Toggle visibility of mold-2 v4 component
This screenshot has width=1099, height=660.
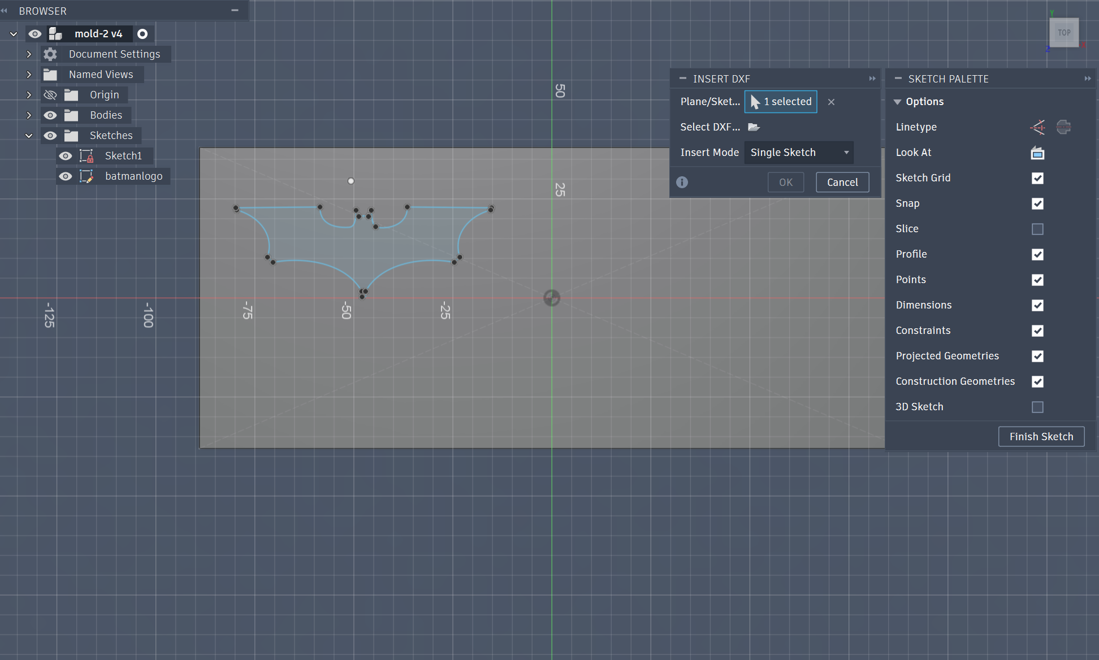click(35, 34)
